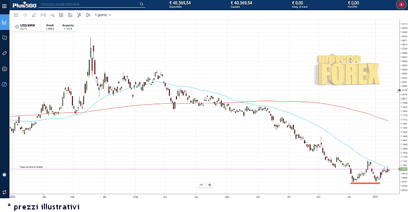Open the user account avatar menu
408x212 pixels.
coord(399,5)
